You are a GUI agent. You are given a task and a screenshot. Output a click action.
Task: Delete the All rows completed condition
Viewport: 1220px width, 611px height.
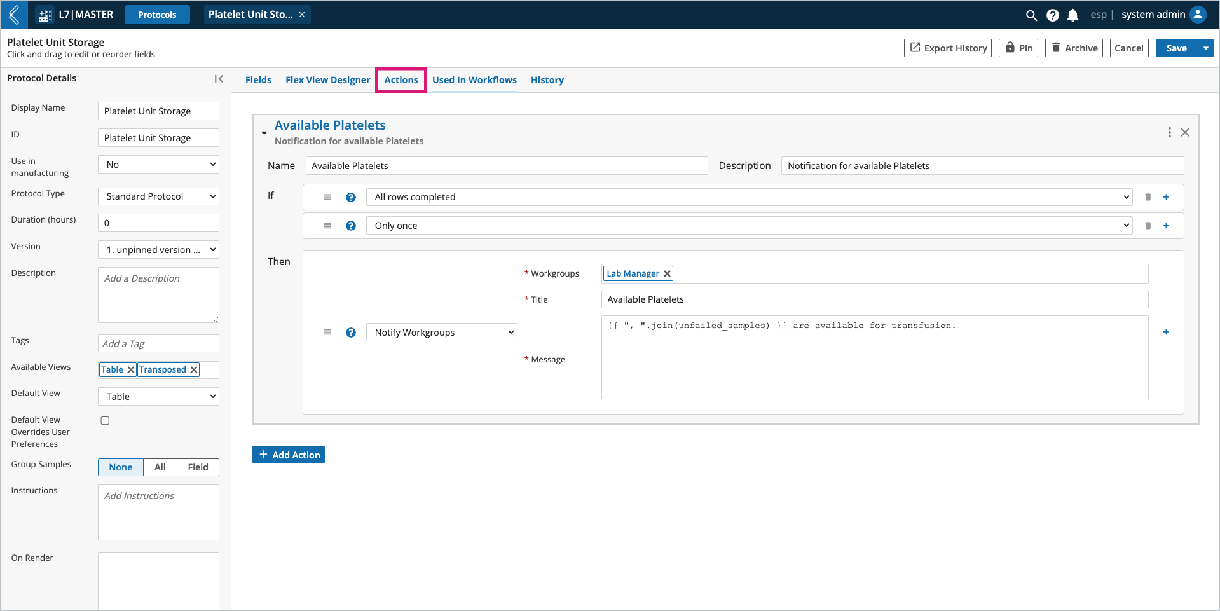(x=1148, y=197)
